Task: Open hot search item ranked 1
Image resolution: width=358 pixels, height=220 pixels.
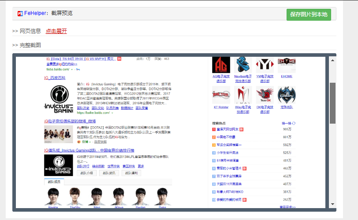Action: pos(227,129)
